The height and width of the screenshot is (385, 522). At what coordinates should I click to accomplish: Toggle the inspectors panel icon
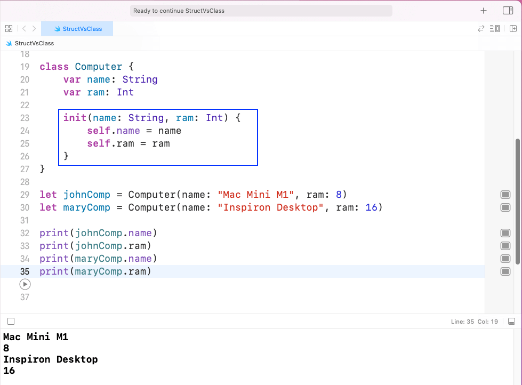508,11
